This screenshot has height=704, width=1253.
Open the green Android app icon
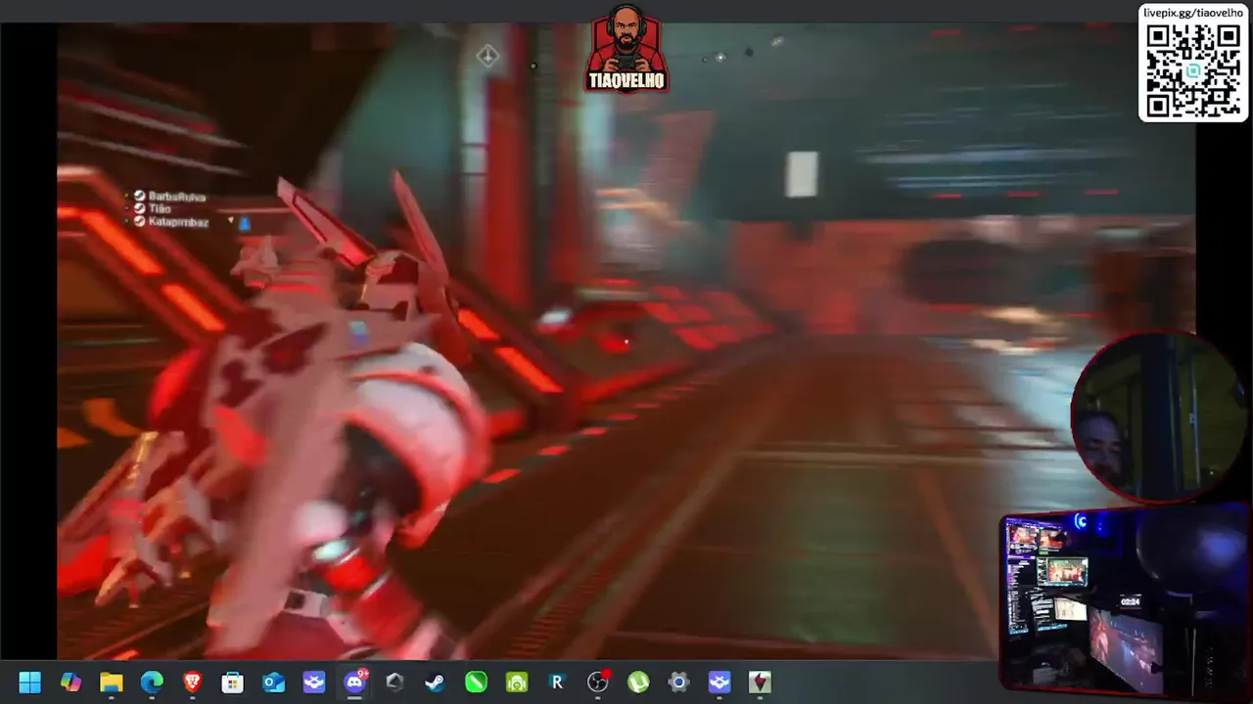tap(517, 682)
